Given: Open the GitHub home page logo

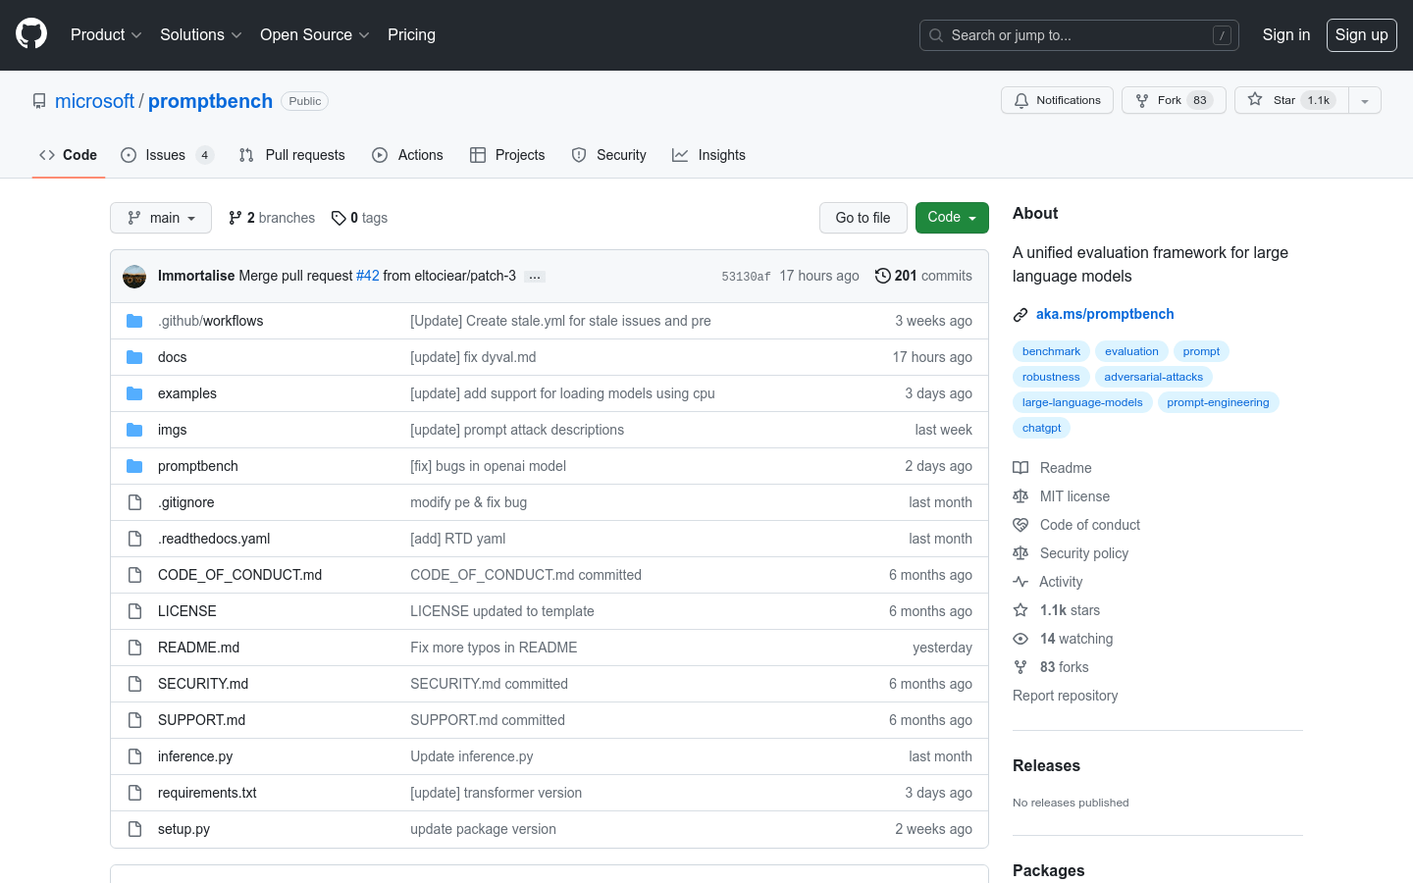Looking at the screenshot, I should [30, 34].
